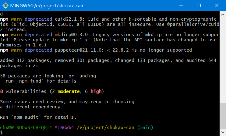The image size is (226, 136).
Task: Click the yellow 'moderate' severity word
Action: (x=69, y=91)
